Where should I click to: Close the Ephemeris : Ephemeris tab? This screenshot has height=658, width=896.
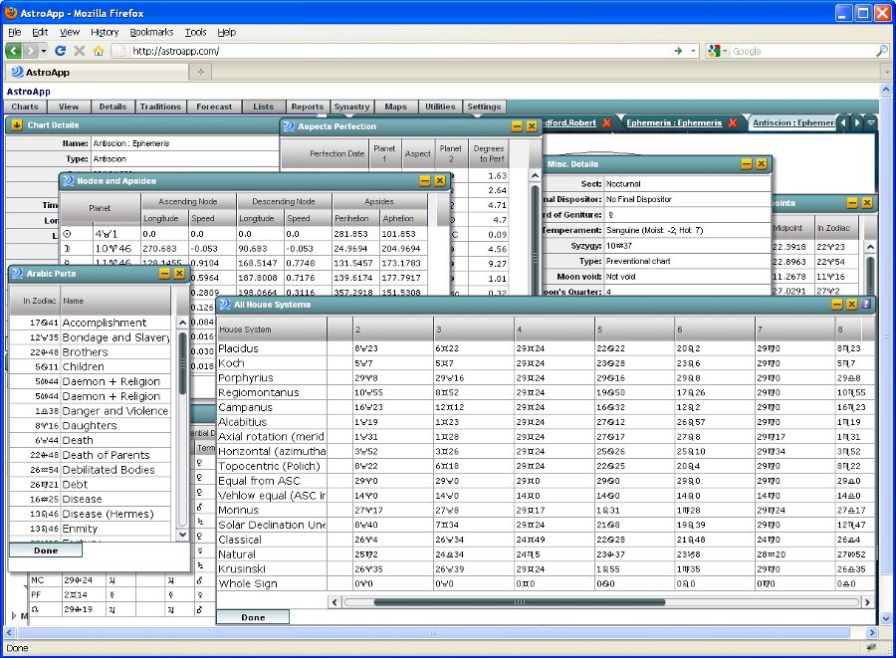(x=733, y=122)
